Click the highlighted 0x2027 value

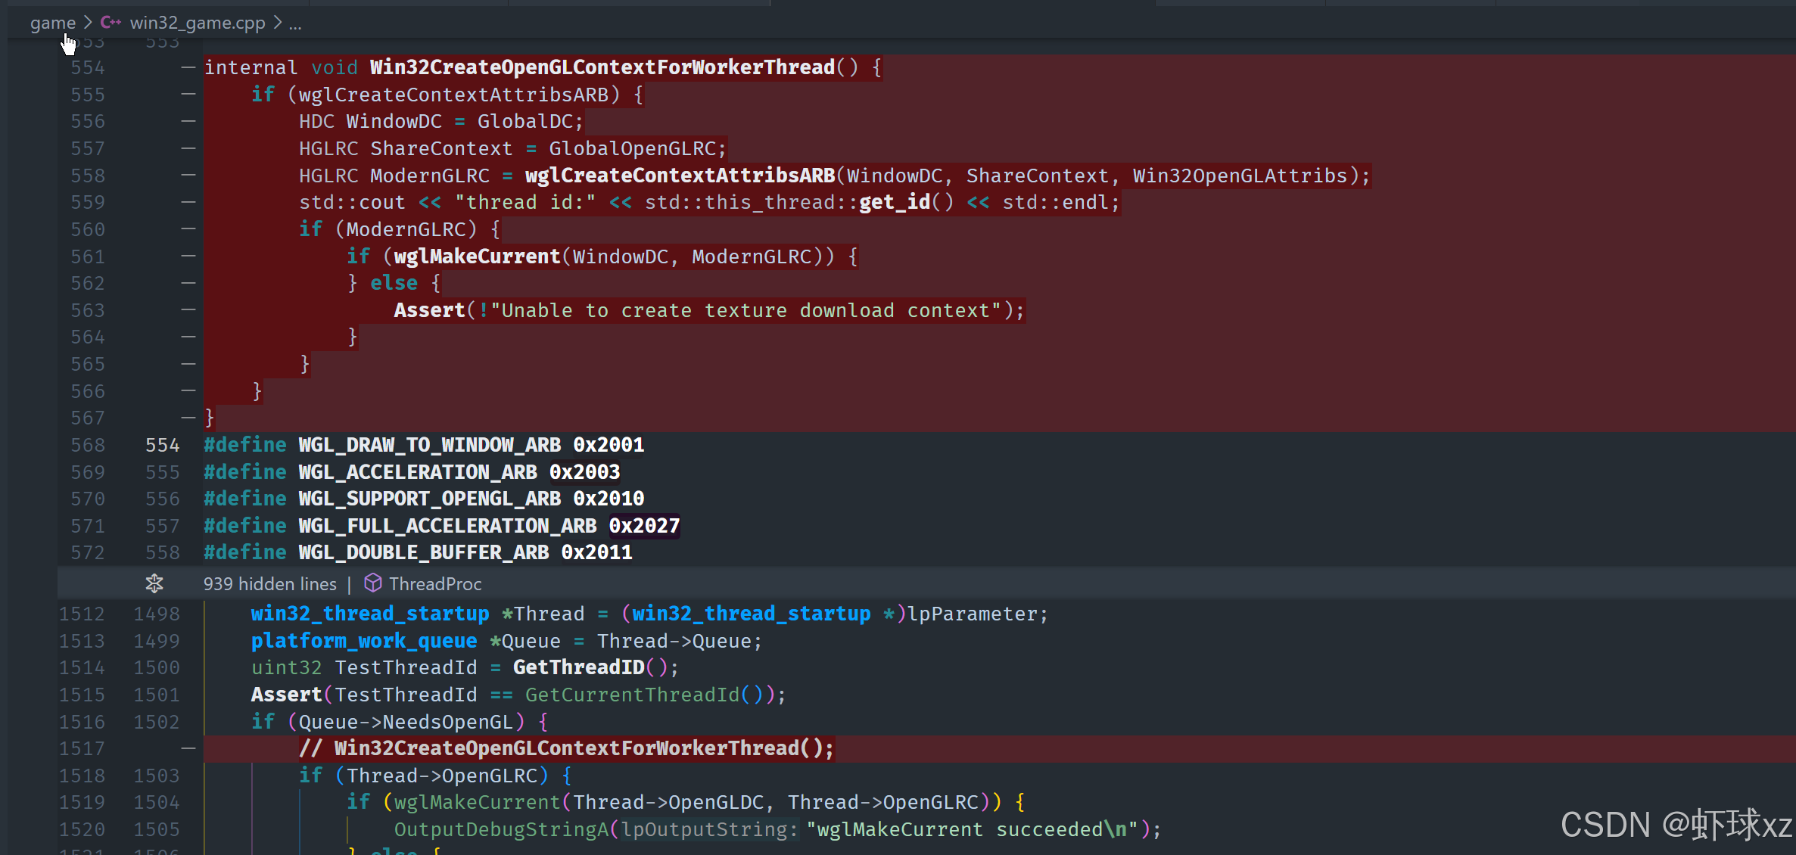pyautogui.click(x=644, y=526)
